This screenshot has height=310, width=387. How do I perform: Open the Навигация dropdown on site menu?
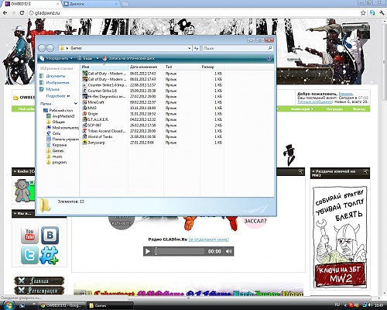point(302,109)
